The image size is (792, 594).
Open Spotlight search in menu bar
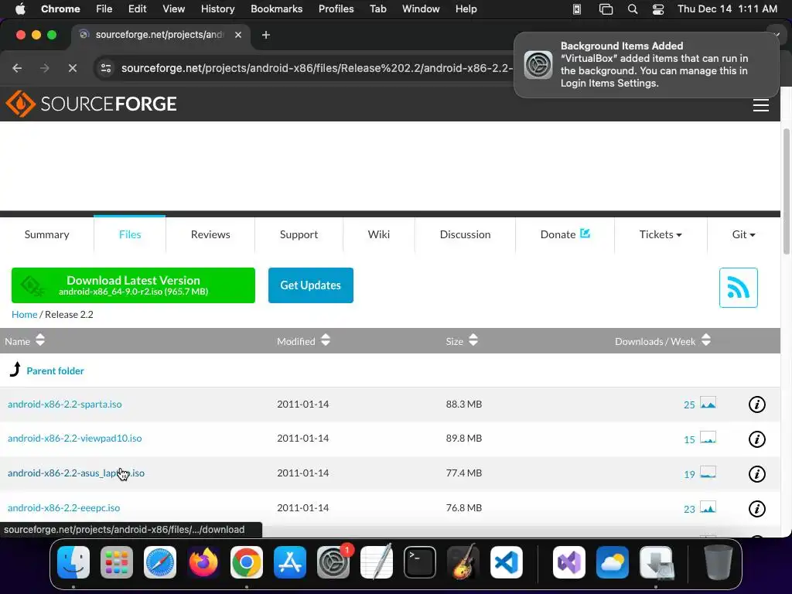coord(633,9)
